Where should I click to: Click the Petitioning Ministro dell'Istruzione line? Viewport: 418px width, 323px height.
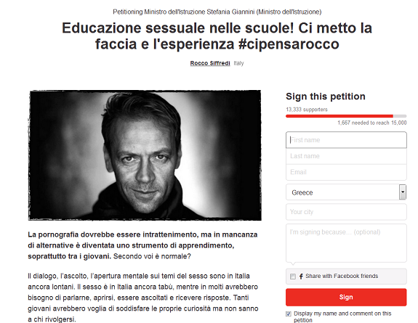pyautogui.click(x=217, y=12)
